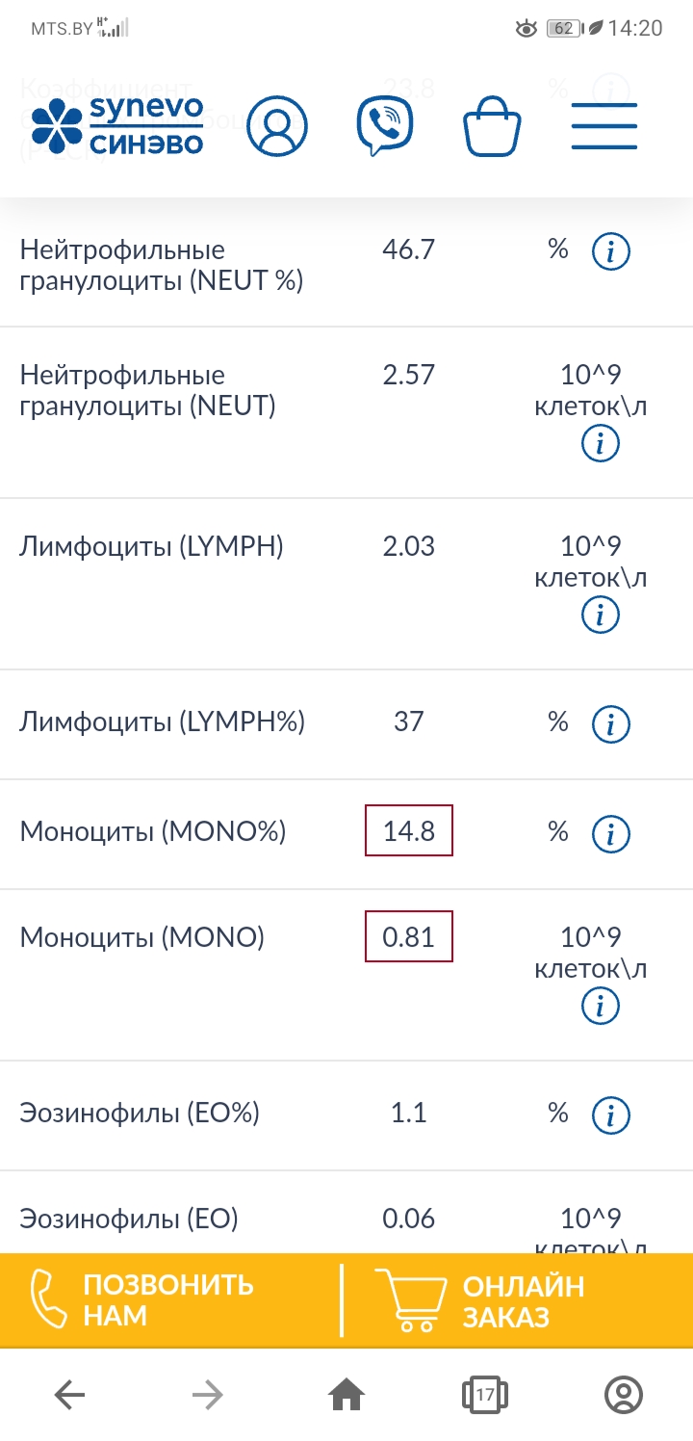Open browser profile icon in bottom bar
Screen dimensions: 693x1441
(x=623, y=1394)
